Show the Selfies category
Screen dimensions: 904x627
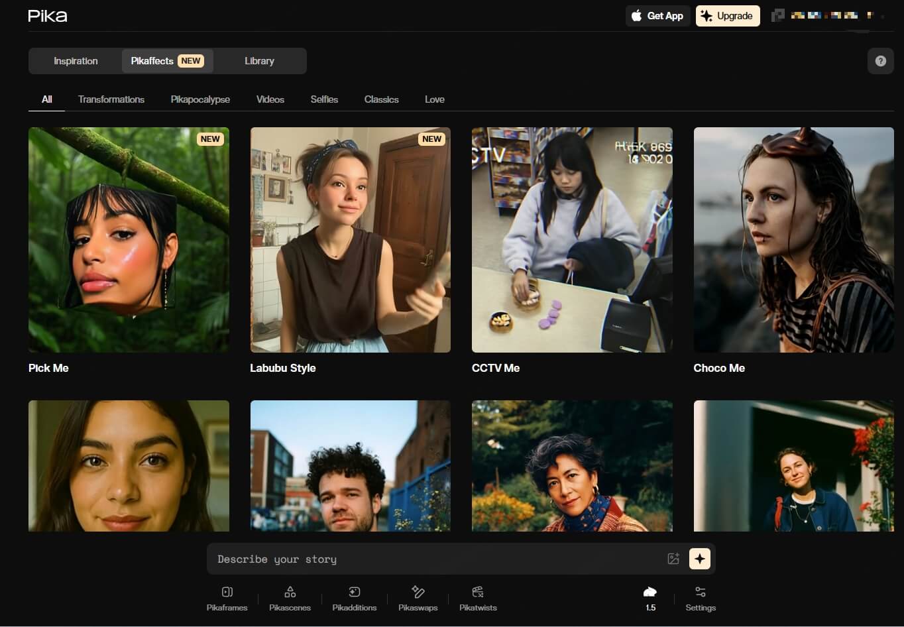coord(324,99)
